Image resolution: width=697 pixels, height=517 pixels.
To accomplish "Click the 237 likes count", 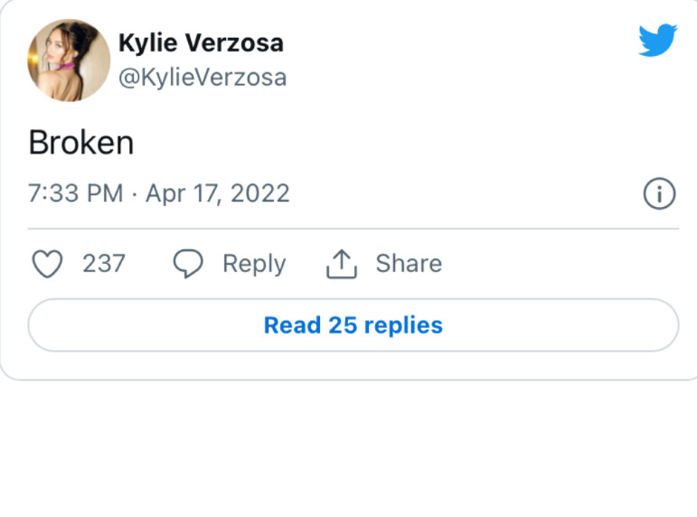I will [104, 264].
